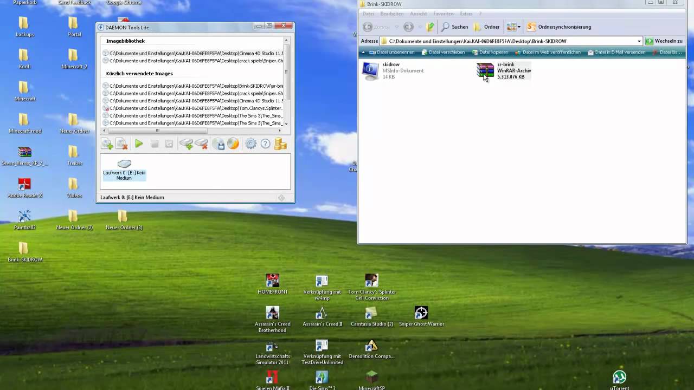Select the Demolition Company shortcut
Viewport: 694px width, 390px height.
[x=371, y=349]
